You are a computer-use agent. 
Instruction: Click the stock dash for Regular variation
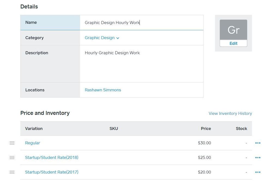coord(246,143)
